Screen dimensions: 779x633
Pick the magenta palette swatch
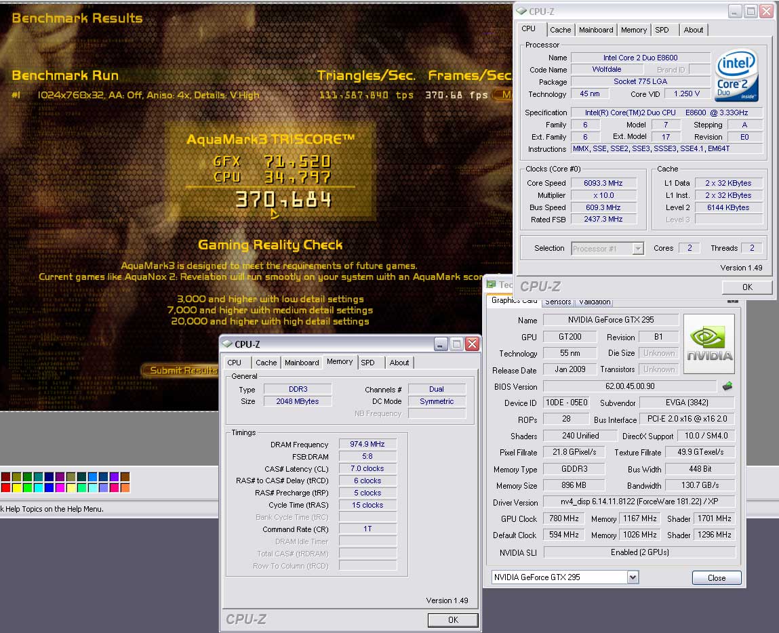tap(60, 487)
